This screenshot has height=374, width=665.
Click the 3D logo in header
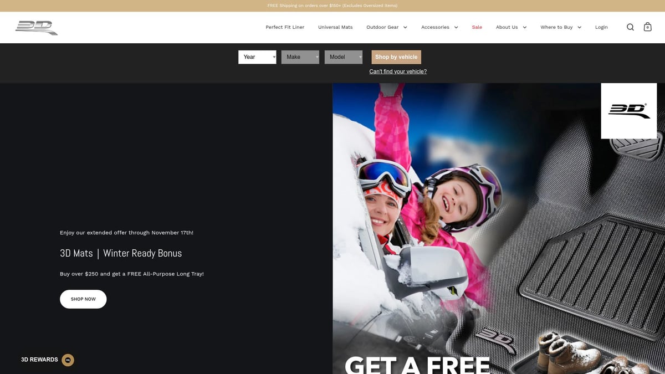click(x=37, y=27)
